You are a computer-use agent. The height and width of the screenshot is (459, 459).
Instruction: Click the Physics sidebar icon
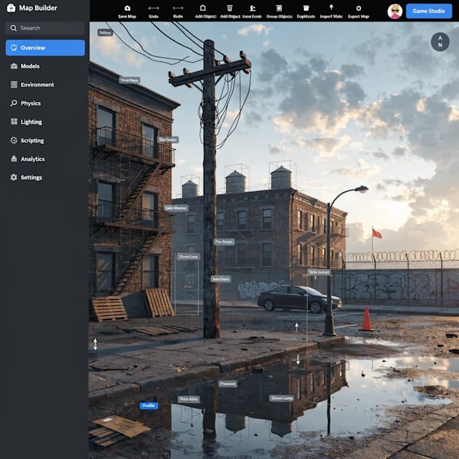tap(13, 103)
